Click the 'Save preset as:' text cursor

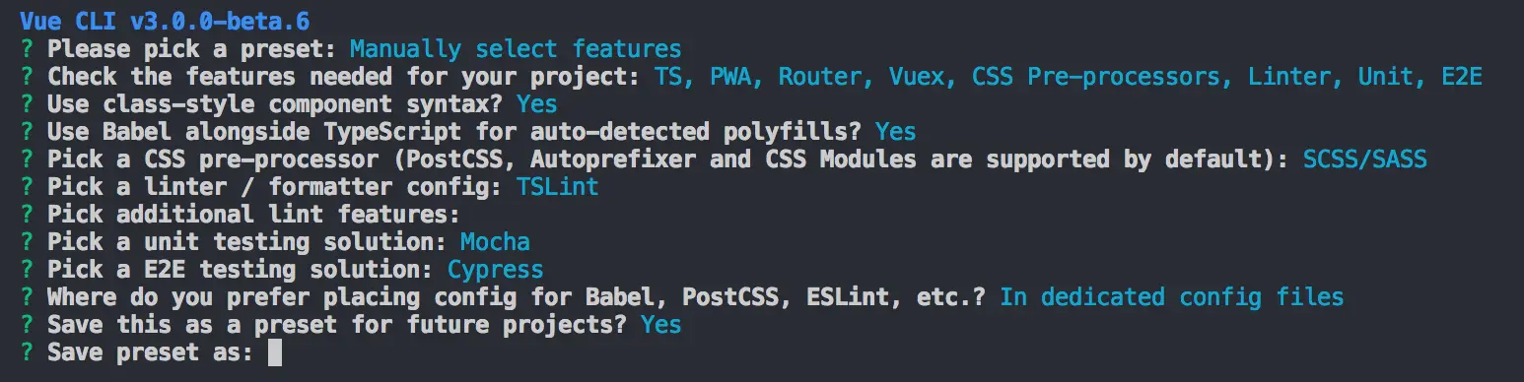(275, 351)
